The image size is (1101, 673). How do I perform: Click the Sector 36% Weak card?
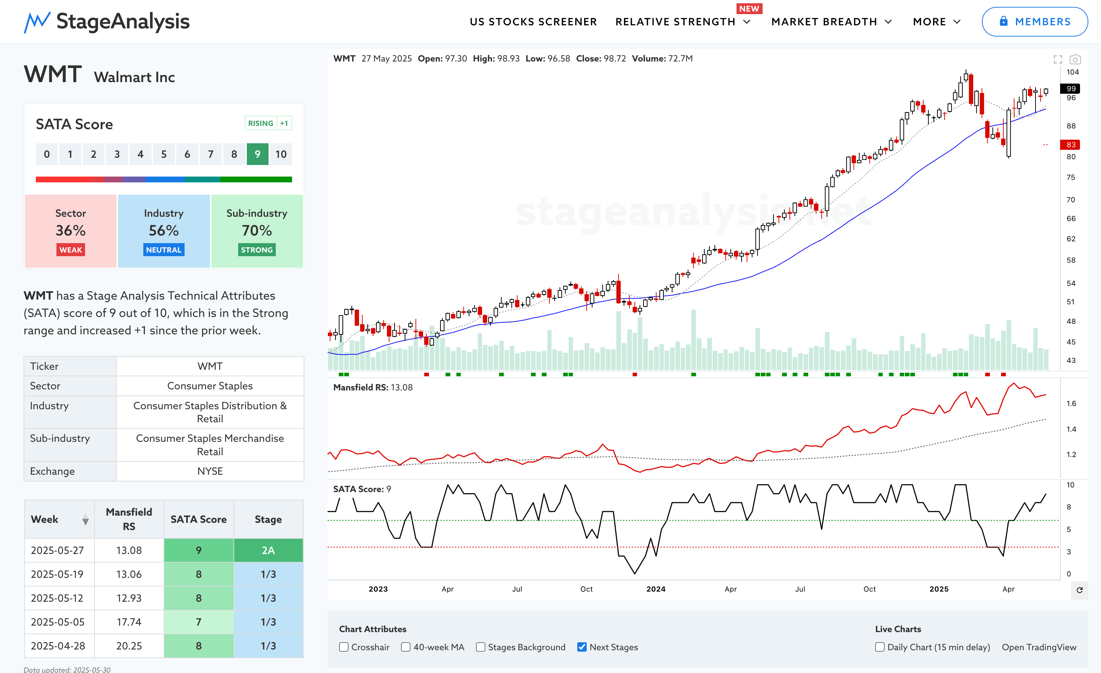[x=71, y=231]
